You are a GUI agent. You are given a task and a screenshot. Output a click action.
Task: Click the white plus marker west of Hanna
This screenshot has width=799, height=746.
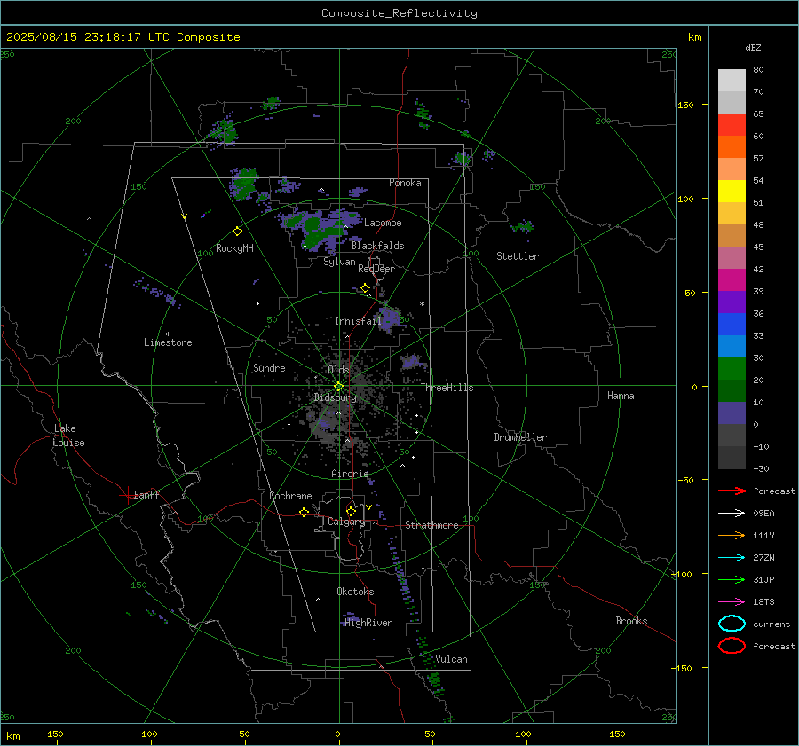(x=502, y=357)
